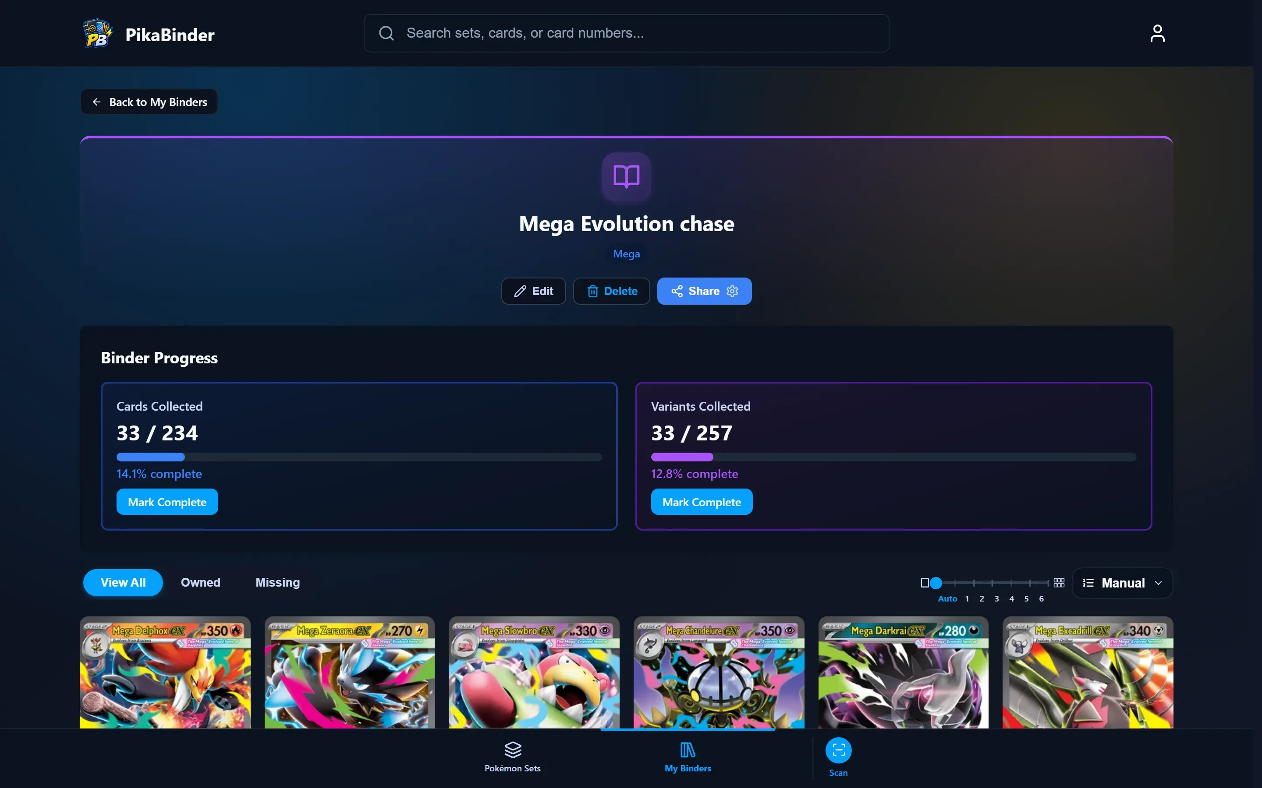The height and width of the screenshot is (788, 1262).
Task: Click the numbered-list sort icon
Action: pos(1088,583)
